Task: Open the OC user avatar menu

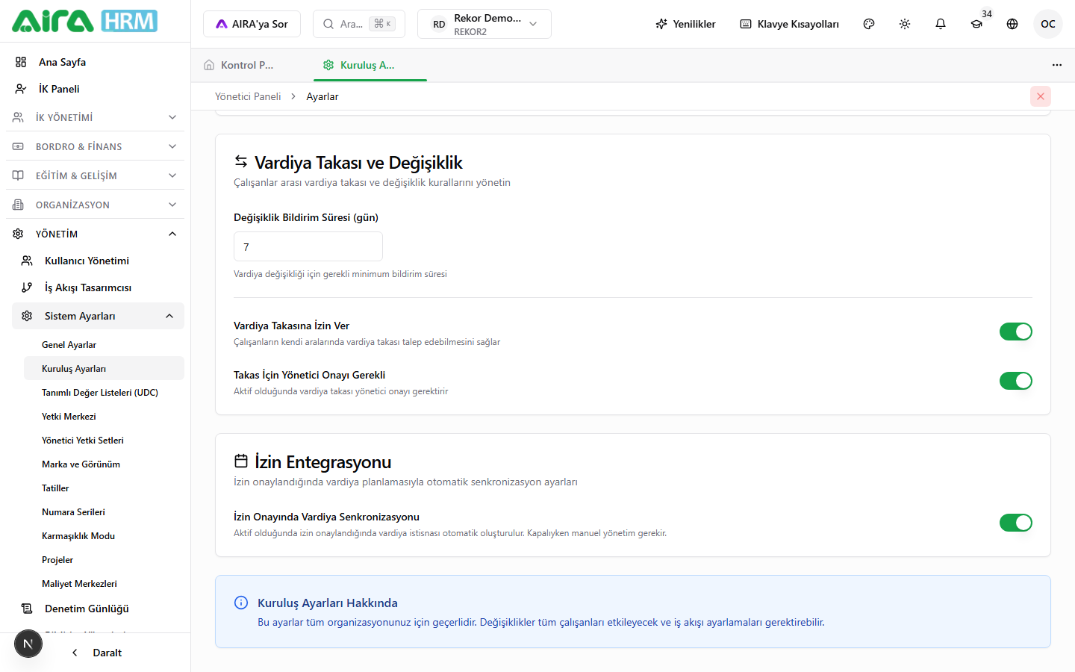Action: 1048,24
